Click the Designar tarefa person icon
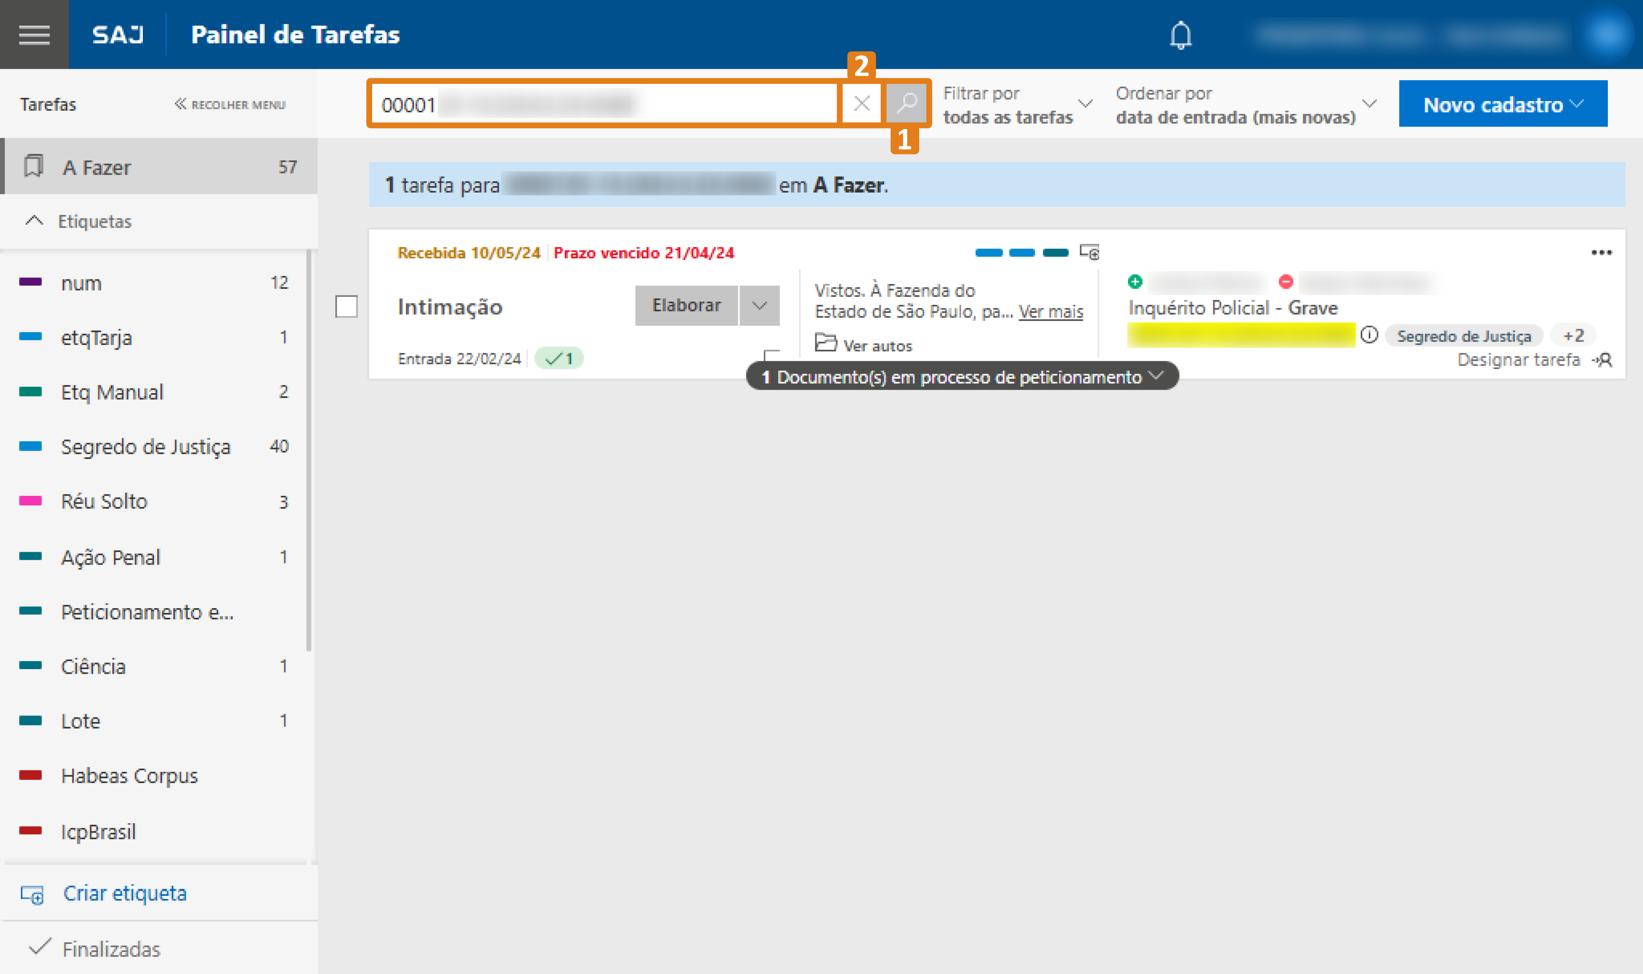 pyautogui.click(x=1603, y=360)
